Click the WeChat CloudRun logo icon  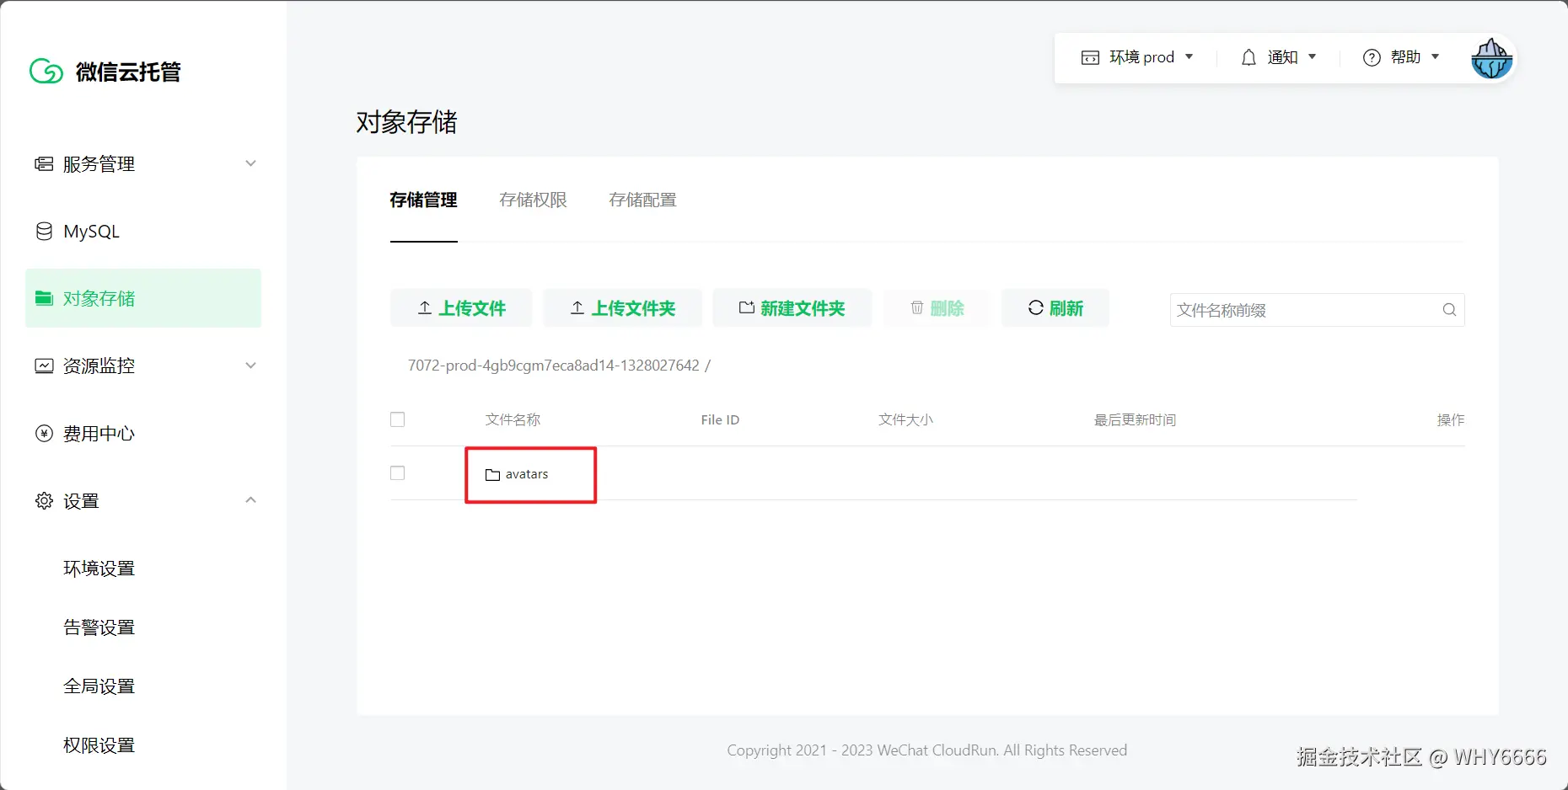click(x=46, y=72)
